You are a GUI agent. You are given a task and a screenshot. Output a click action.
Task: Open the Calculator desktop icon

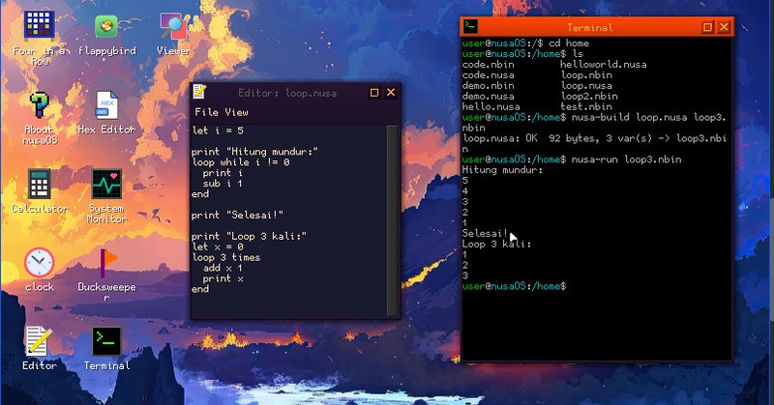39,184
